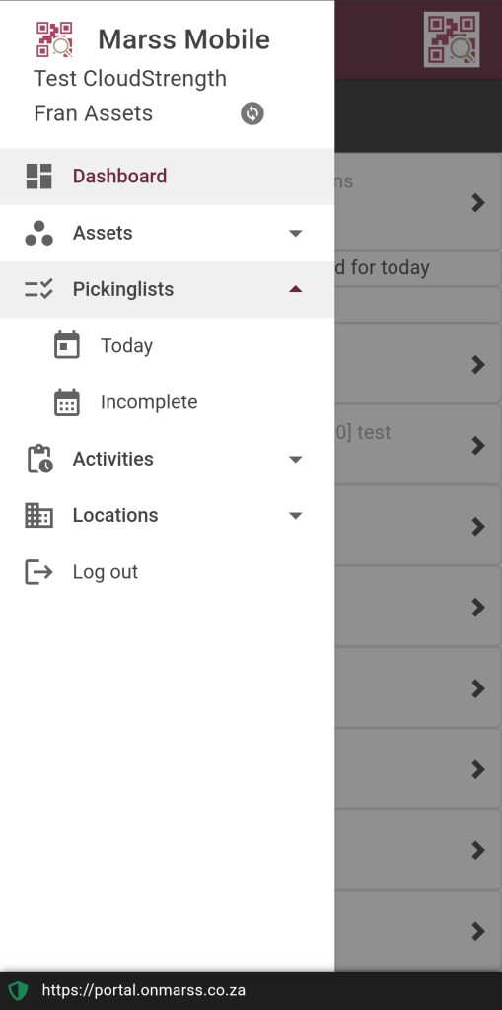The height and width of the screenshot is (1010, 502).
Task: Open the QR scanner icon in top bar
Action: pos(452,39)
